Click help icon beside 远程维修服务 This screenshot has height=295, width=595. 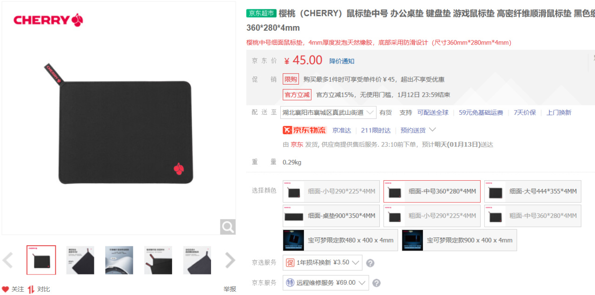click(377, 283)
